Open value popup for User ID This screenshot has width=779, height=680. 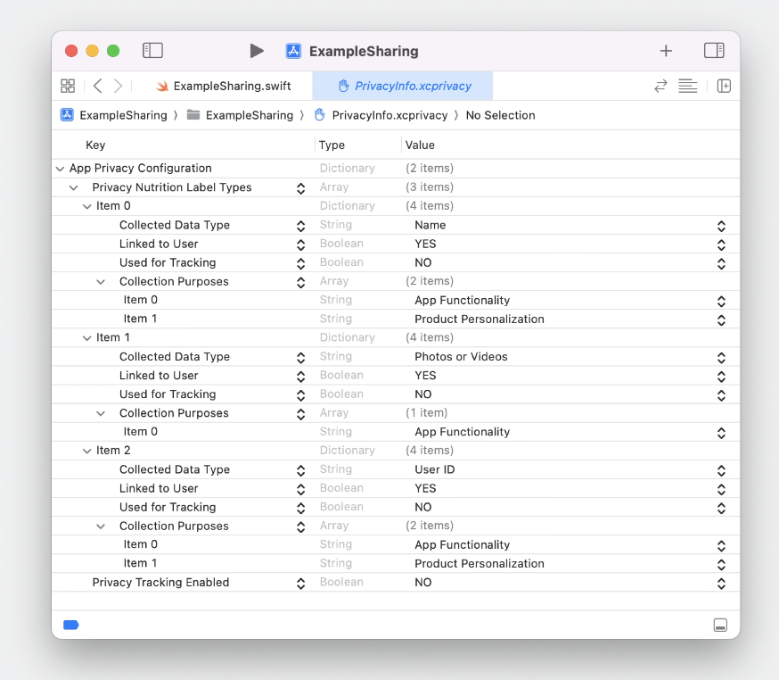tap(721, 470)
